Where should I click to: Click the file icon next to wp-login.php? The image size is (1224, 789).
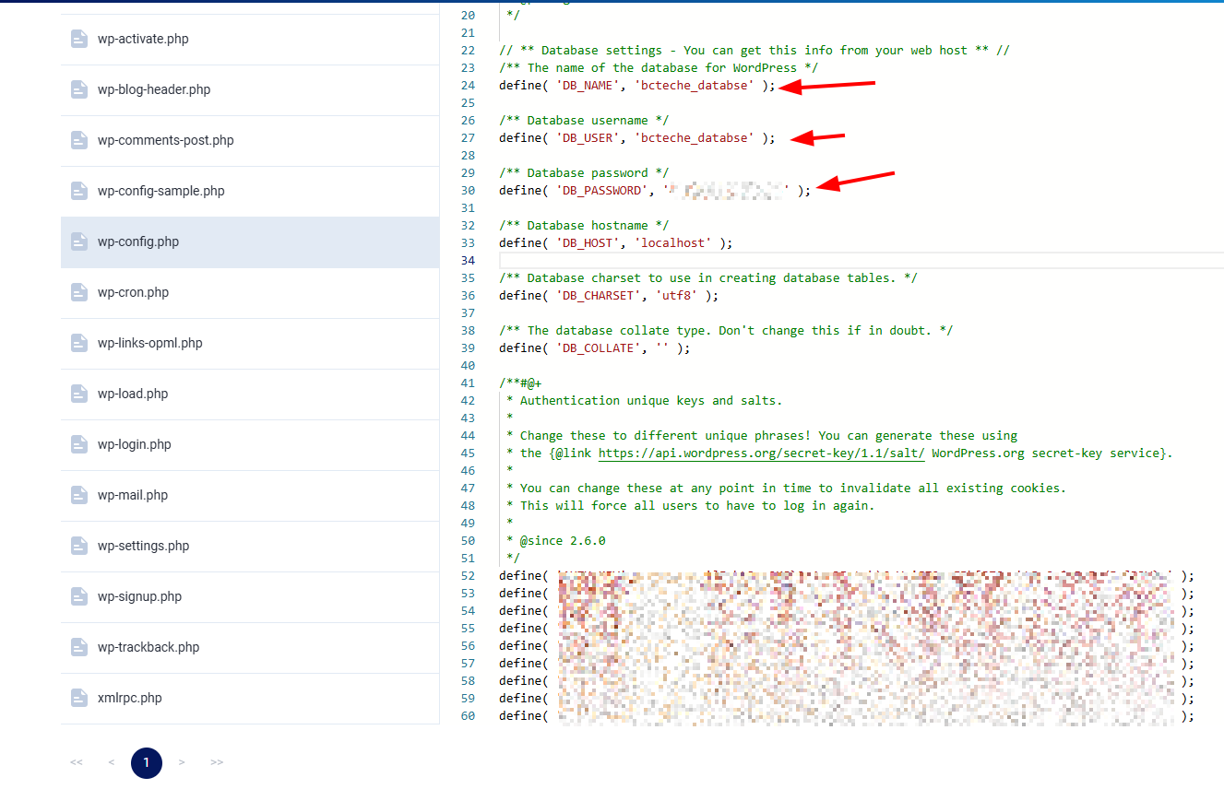79,443
